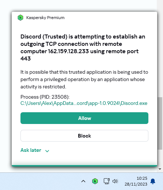Click the Process (PID: 23508) label
The image size is (163, 190).
point(45,97)
